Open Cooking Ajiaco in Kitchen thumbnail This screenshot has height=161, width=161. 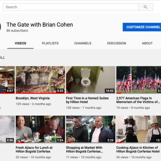point(139,129)
